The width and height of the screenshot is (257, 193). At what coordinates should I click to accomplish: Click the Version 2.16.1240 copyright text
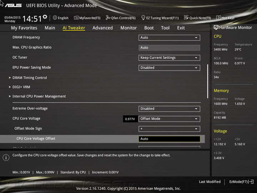pyautogui.click(x=128, y=189)
